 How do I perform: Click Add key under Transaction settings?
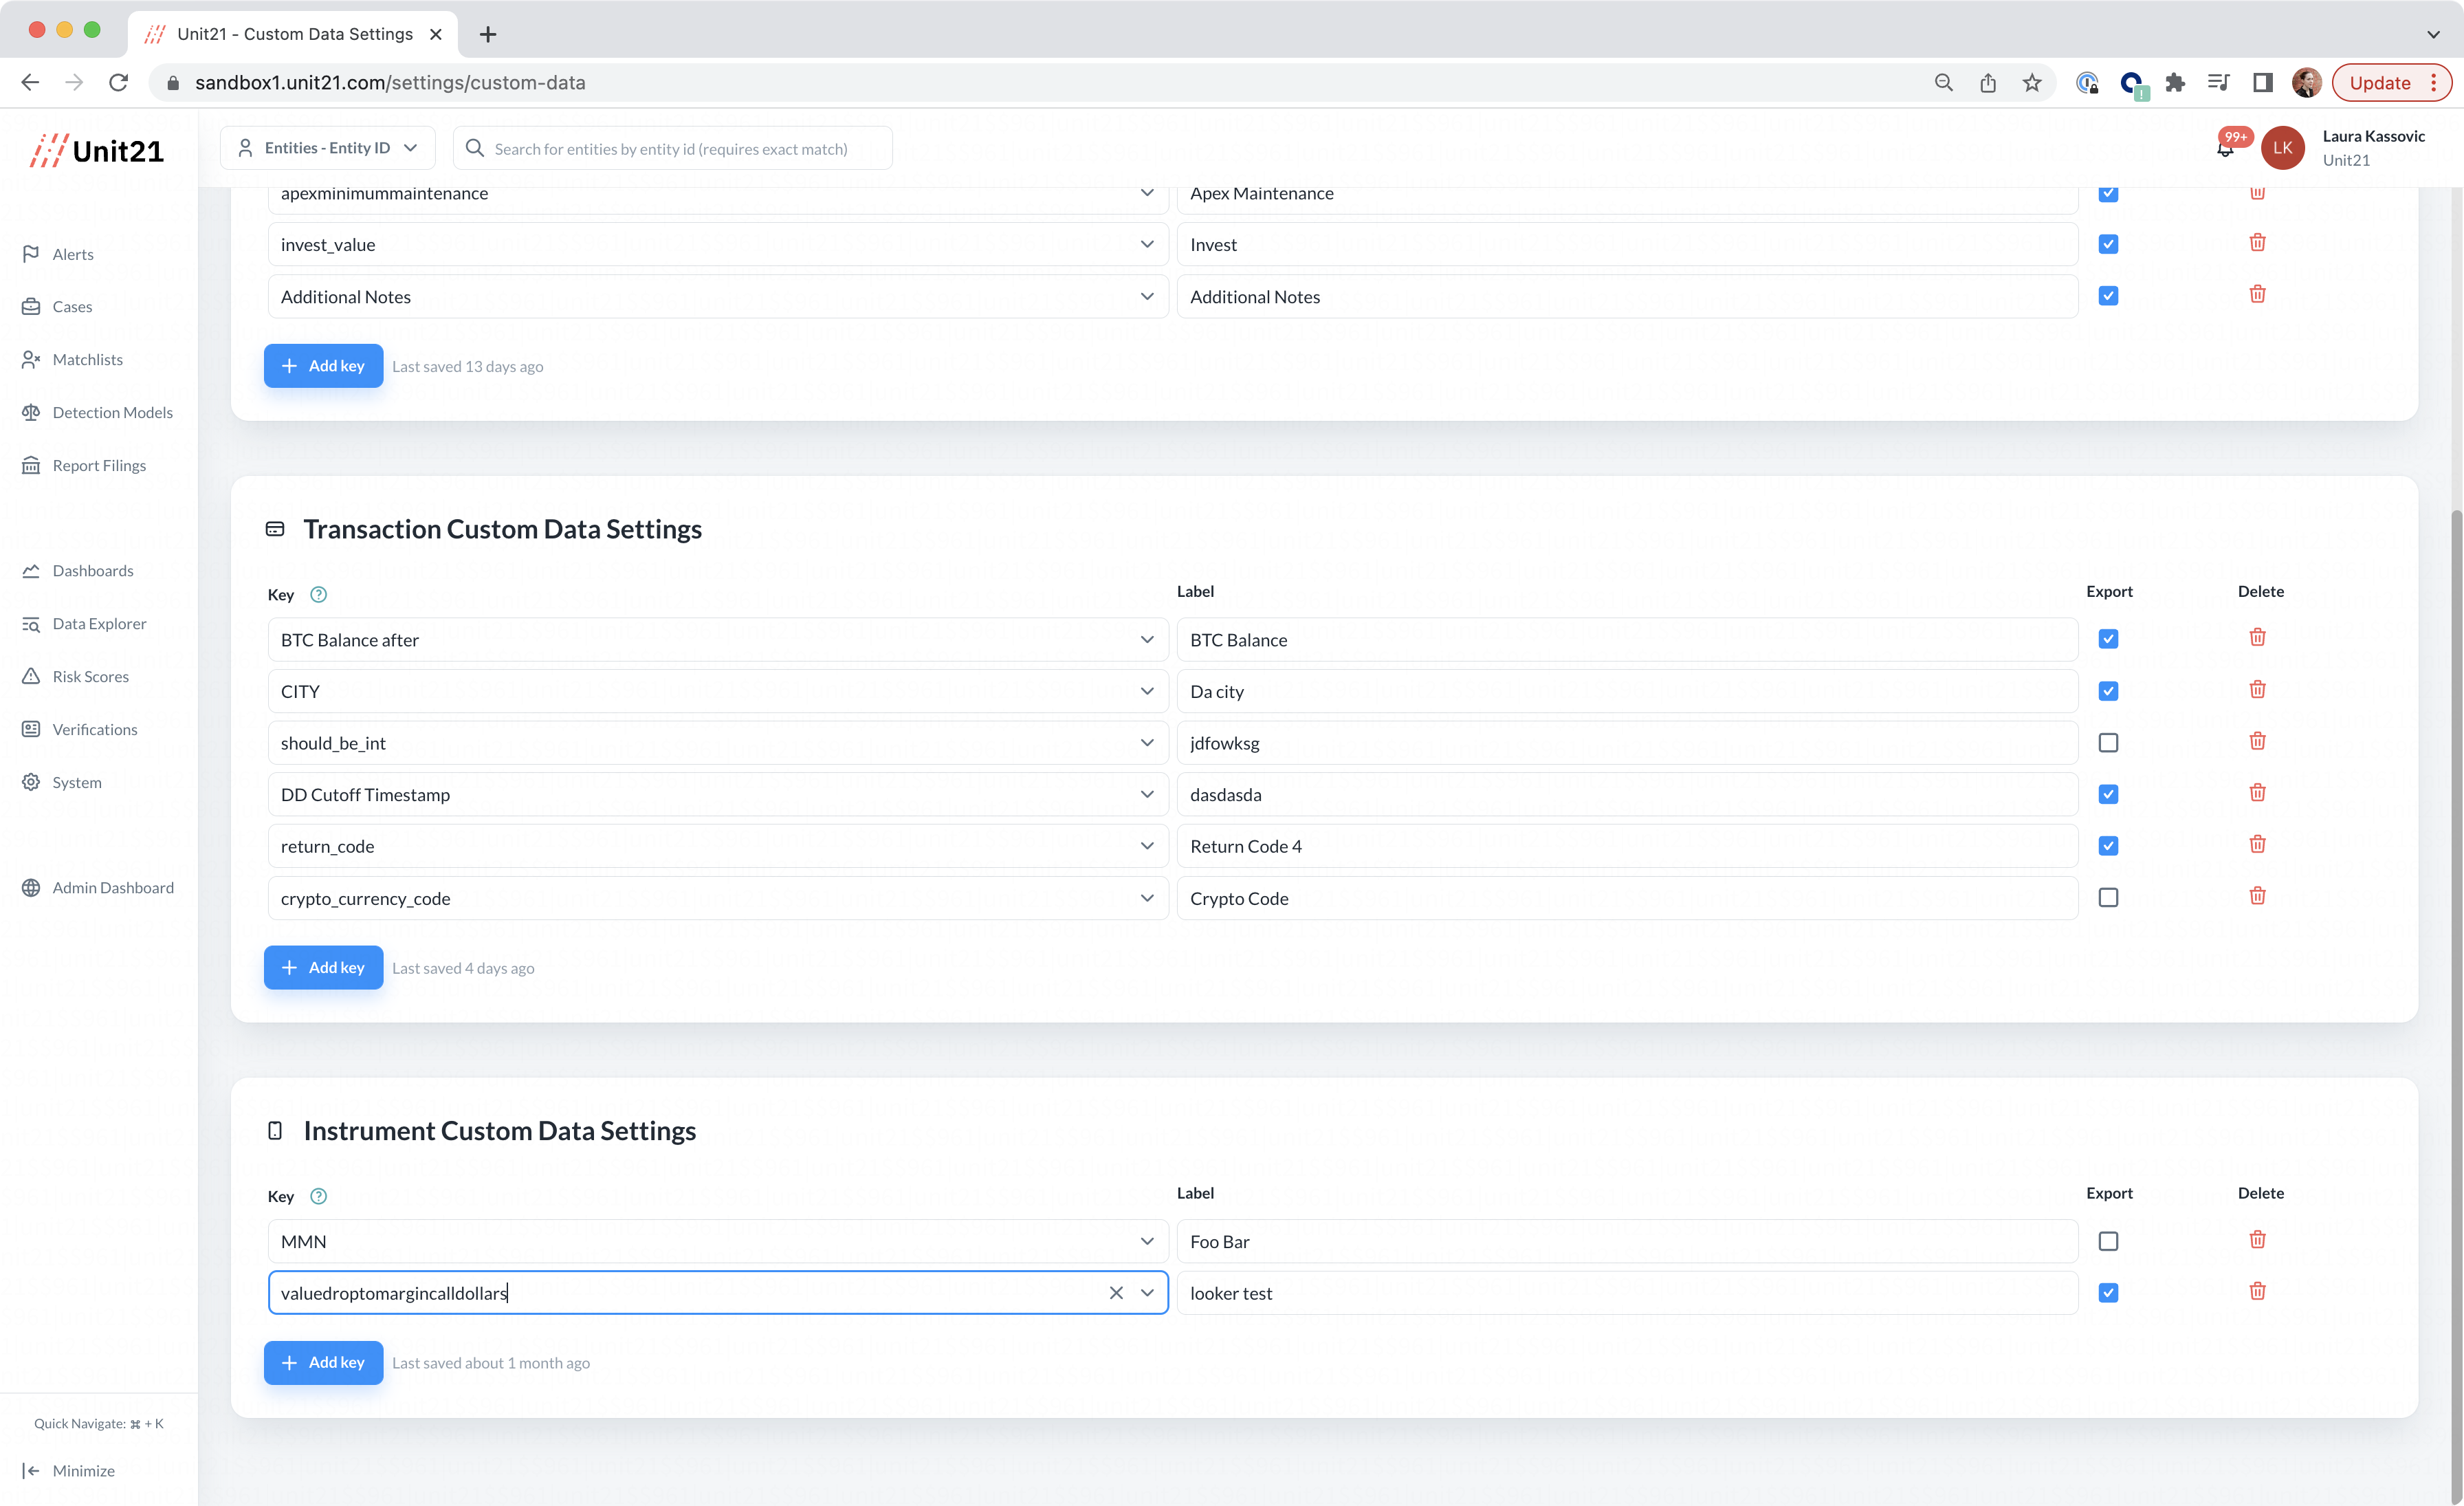(x=323, y=967)
